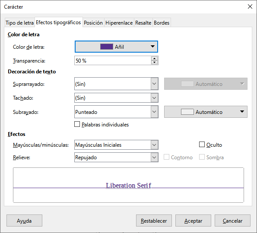Increase Transparencia with the up arrow
The height and width of the screenshot is (233, 257).
click(x=154, y=59)
